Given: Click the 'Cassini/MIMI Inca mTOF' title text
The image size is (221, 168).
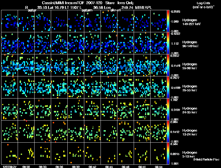Looking at the screenshot, I should 63,3.
